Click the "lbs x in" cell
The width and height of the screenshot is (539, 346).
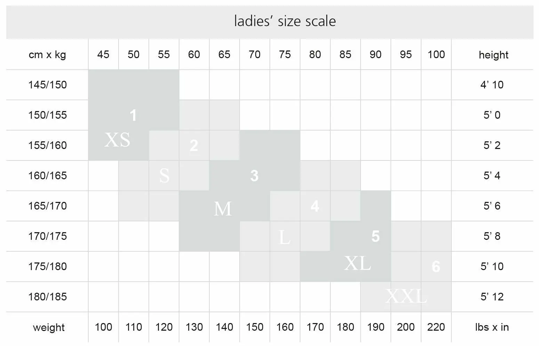click(x=492, y=327)
